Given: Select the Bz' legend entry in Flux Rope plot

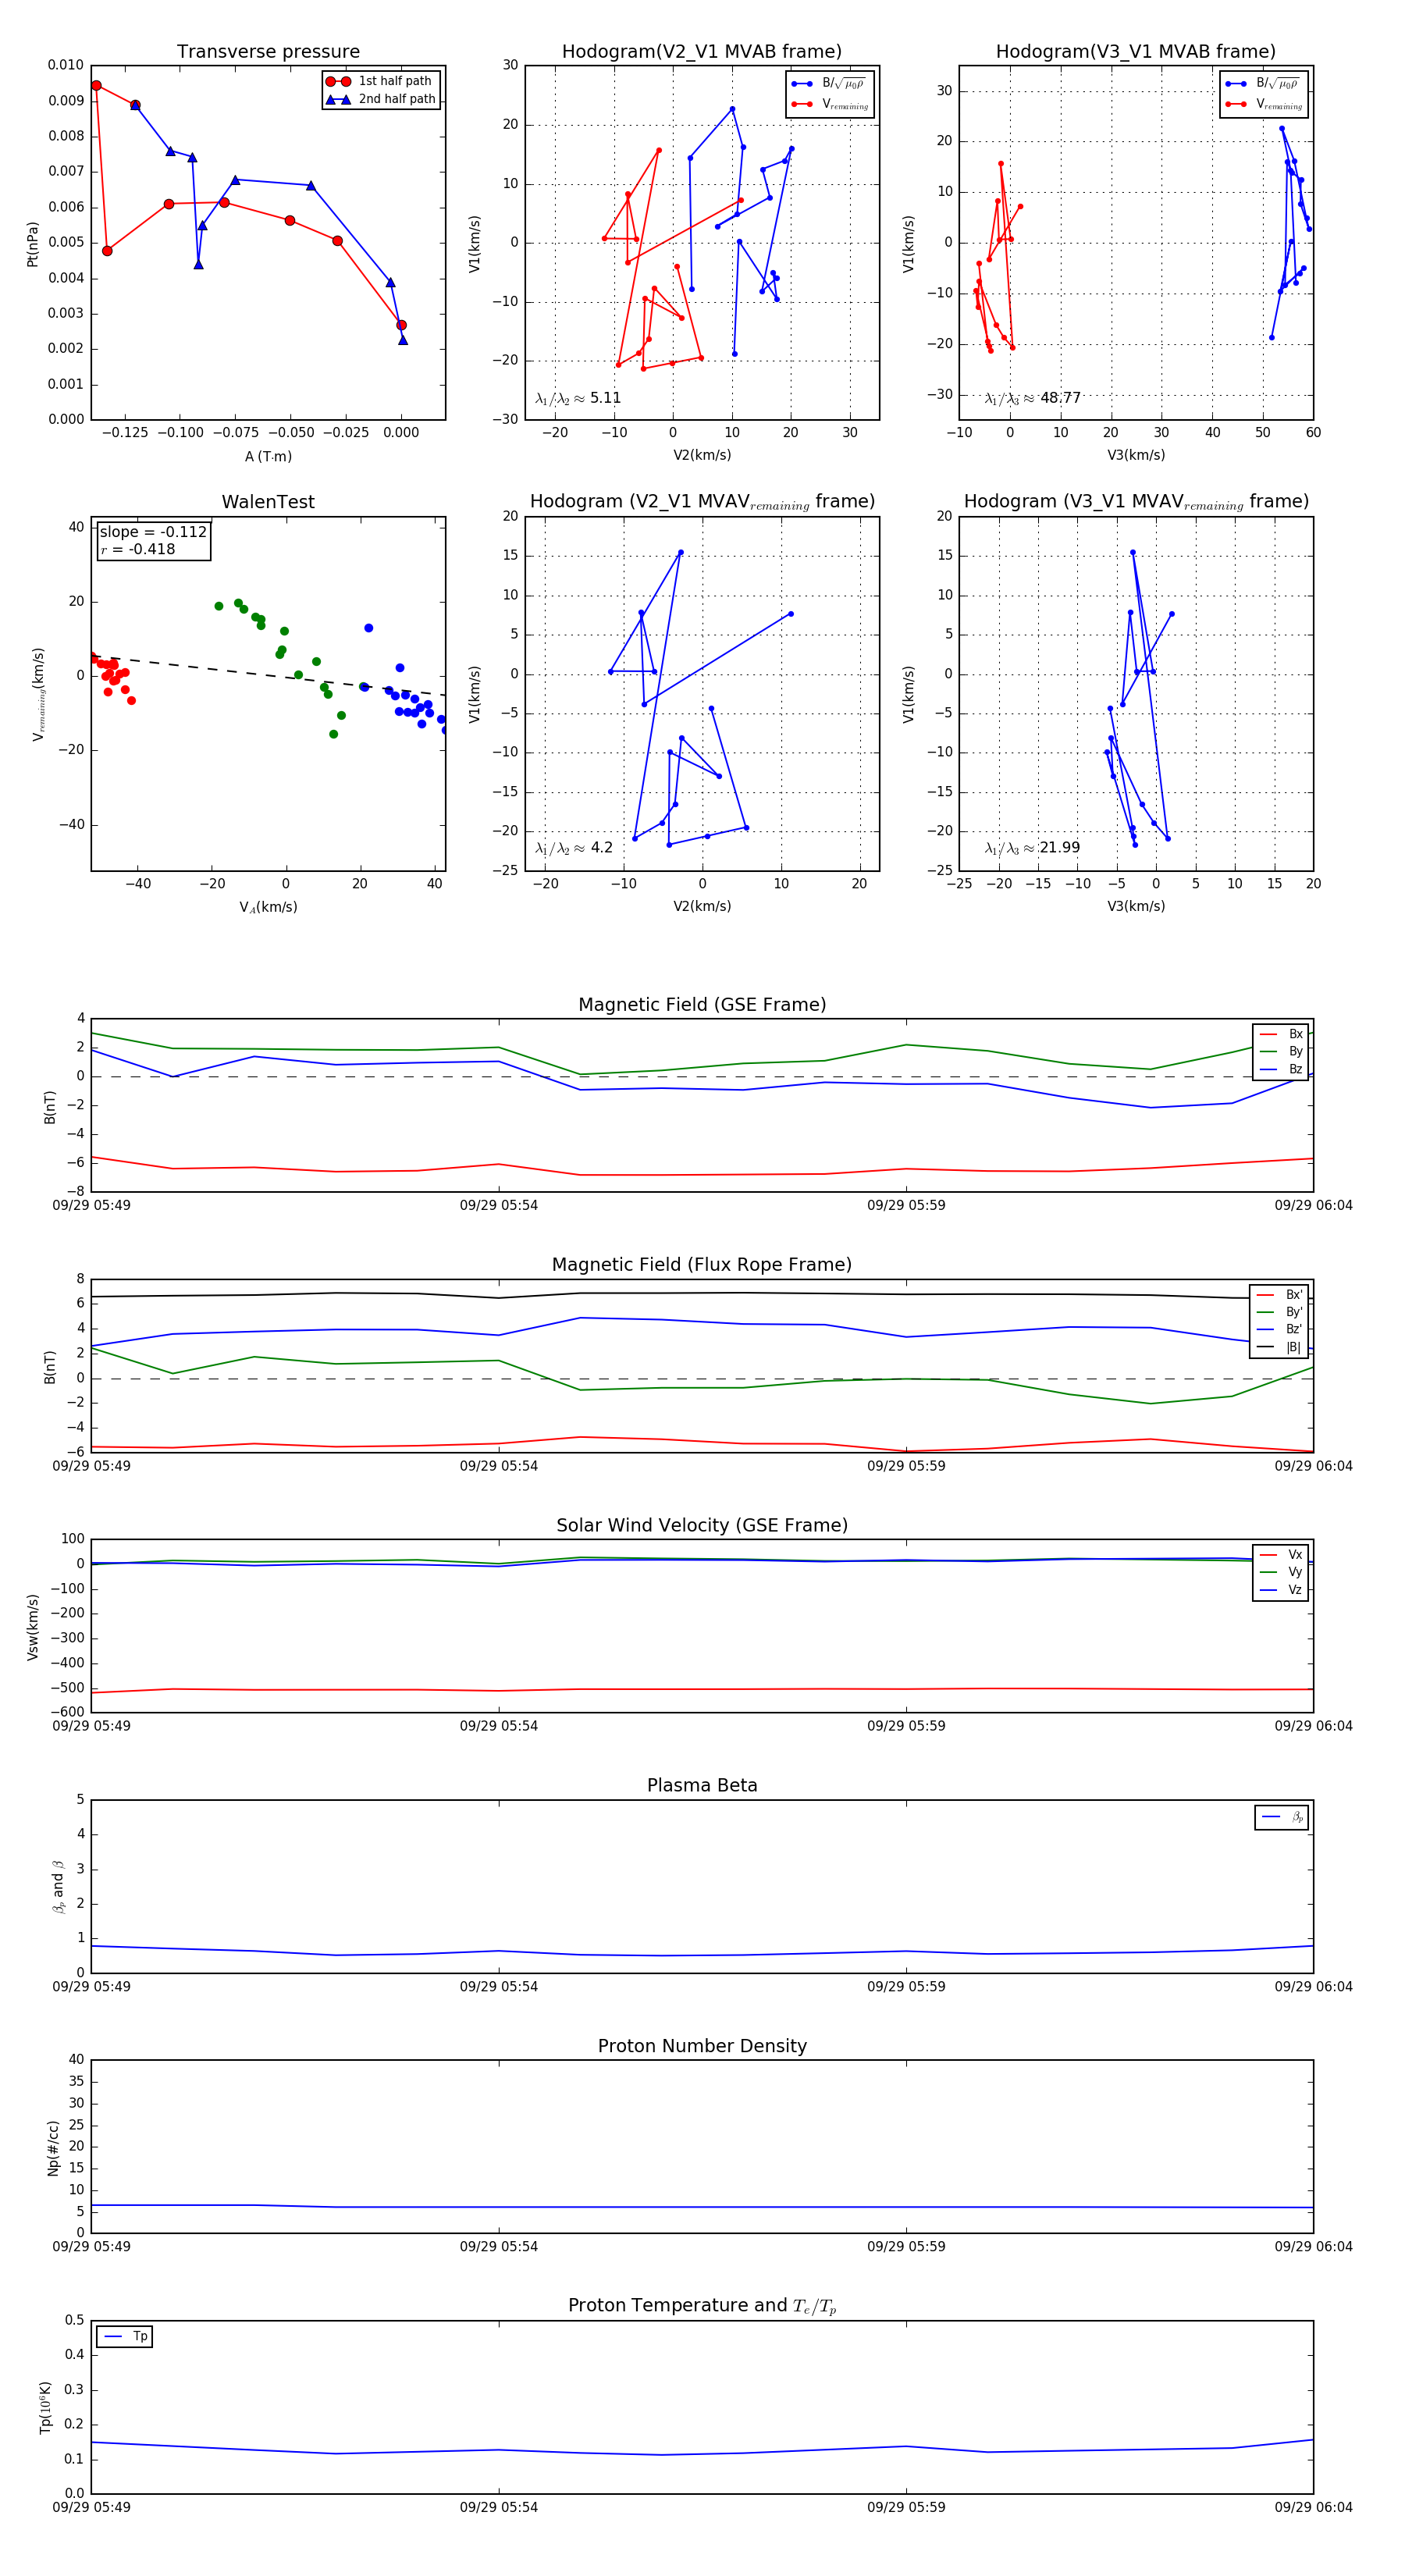Looking at the screenshot, I should click(1279, 1329).
